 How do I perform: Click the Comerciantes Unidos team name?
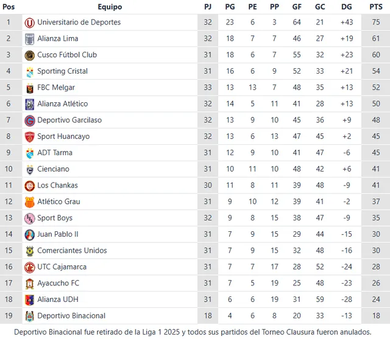point(72,251)
